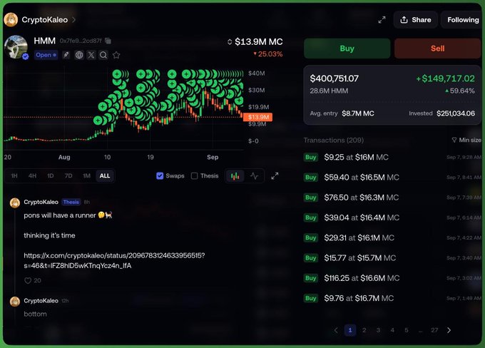Click the magnifier search icon under HMM
485x348 pixels.
(x=103, y=55)
